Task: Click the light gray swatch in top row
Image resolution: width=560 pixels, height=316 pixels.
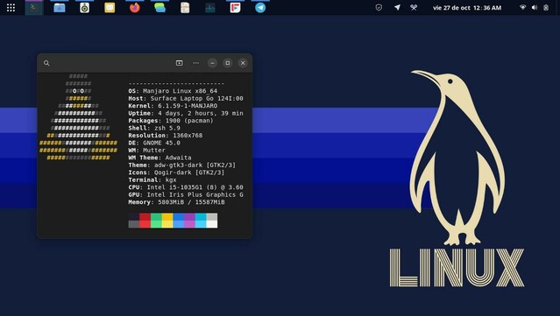Action: coord(212,217)
